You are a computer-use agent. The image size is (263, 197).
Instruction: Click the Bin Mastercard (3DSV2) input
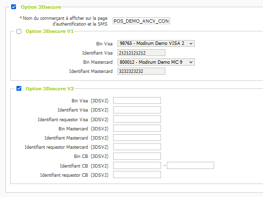137,128
